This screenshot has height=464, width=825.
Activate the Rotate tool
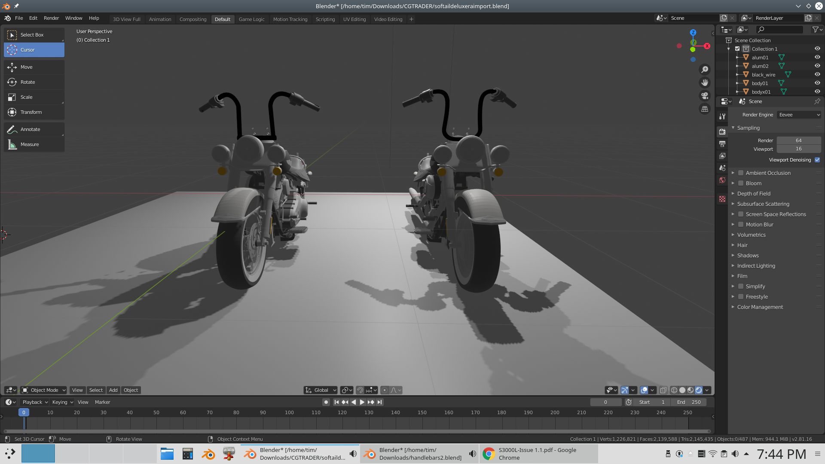(27, 82)
